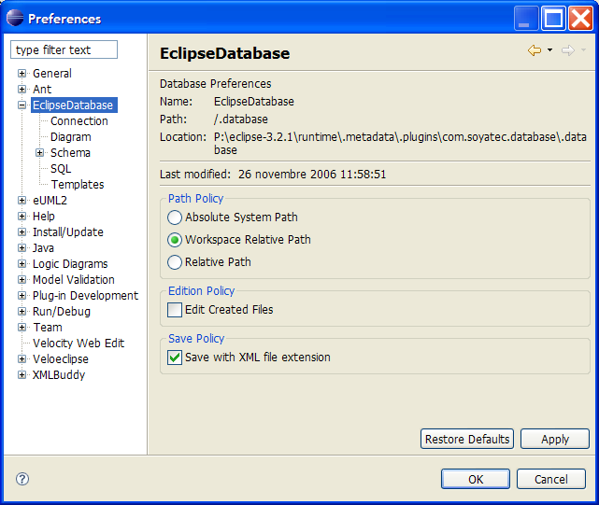Select the XMLBuddy preferences item

59,375
